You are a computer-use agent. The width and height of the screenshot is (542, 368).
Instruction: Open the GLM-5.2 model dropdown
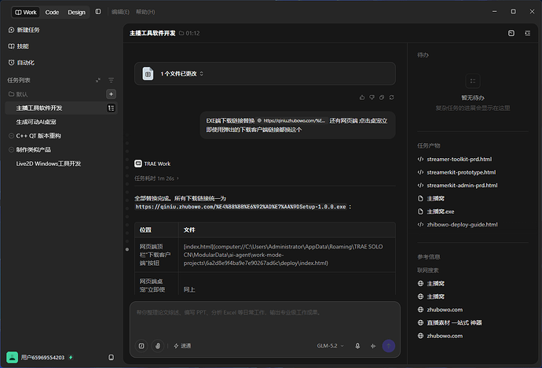point(330,346)
